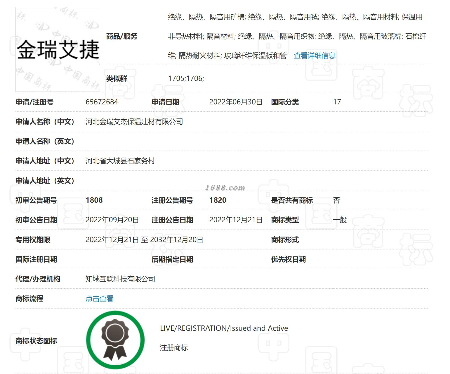The width and height of the screenshot is (450, 374).
Task: Click the shared trademark value 否
Action: coord(336,200)
